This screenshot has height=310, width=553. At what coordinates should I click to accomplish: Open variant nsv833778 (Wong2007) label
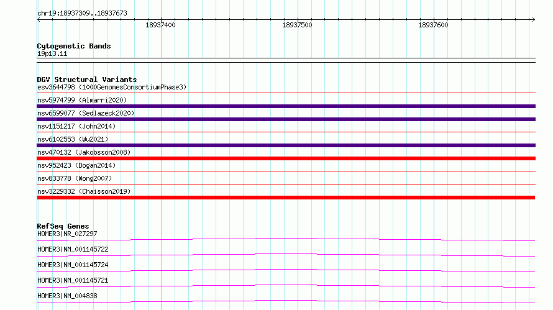click(x=75, y=178)
